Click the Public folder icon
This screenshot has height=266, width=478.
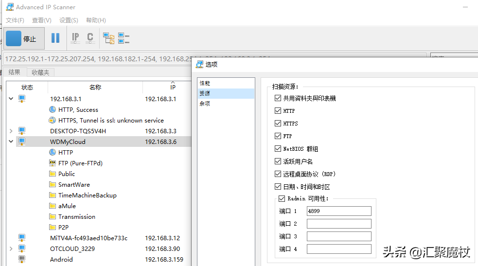point(53,174)
